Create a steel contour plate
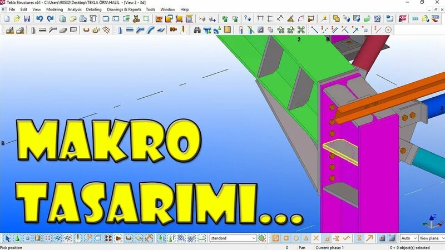 coord(161,30)
